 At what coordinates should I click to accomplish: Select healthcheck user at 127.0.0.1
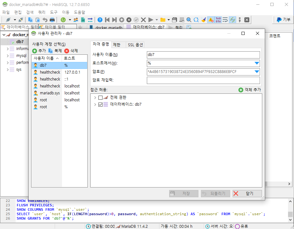click(59, 72)
